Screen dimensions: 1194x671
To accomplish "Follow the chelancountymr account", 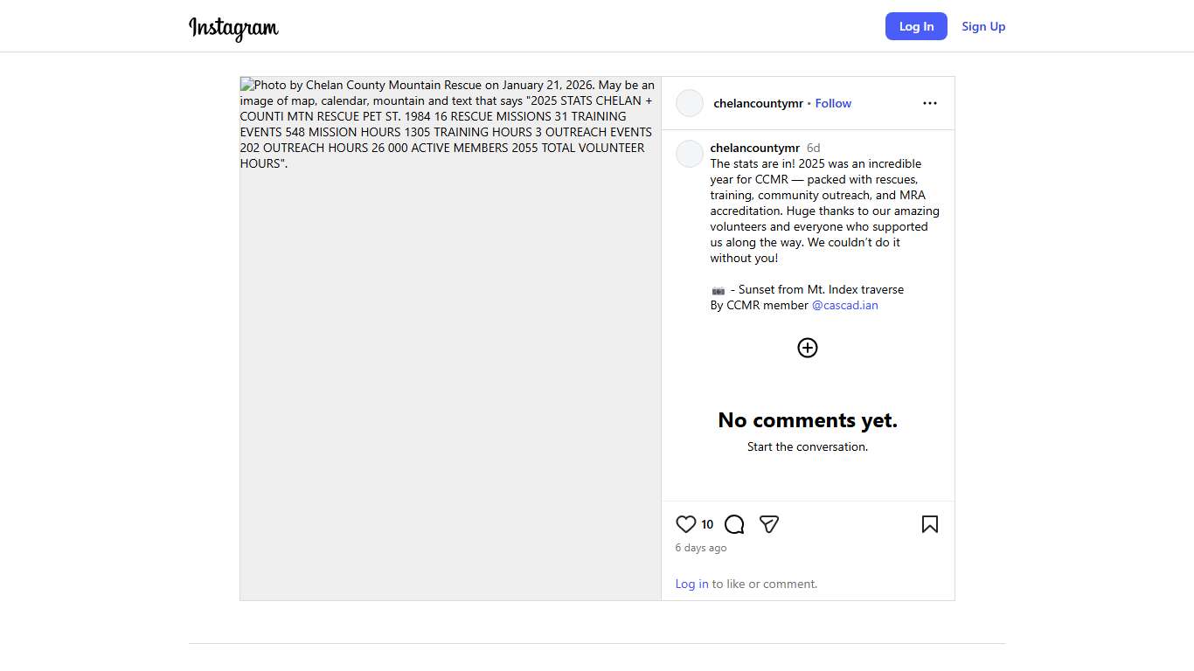I will tap(832, 103).
